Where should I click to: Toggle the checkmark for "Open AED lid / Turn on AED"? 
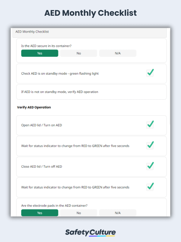click(x=150, y=125)
